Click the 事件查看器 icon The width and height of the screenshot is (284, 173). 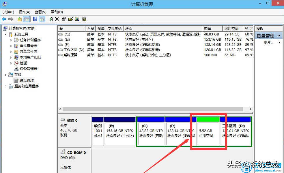[x=16, y=46]
